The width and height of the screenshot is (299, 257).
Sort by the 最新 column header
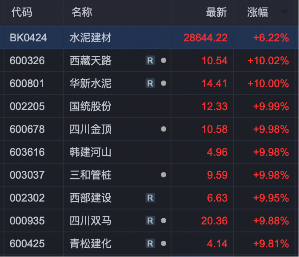point(216,12)
